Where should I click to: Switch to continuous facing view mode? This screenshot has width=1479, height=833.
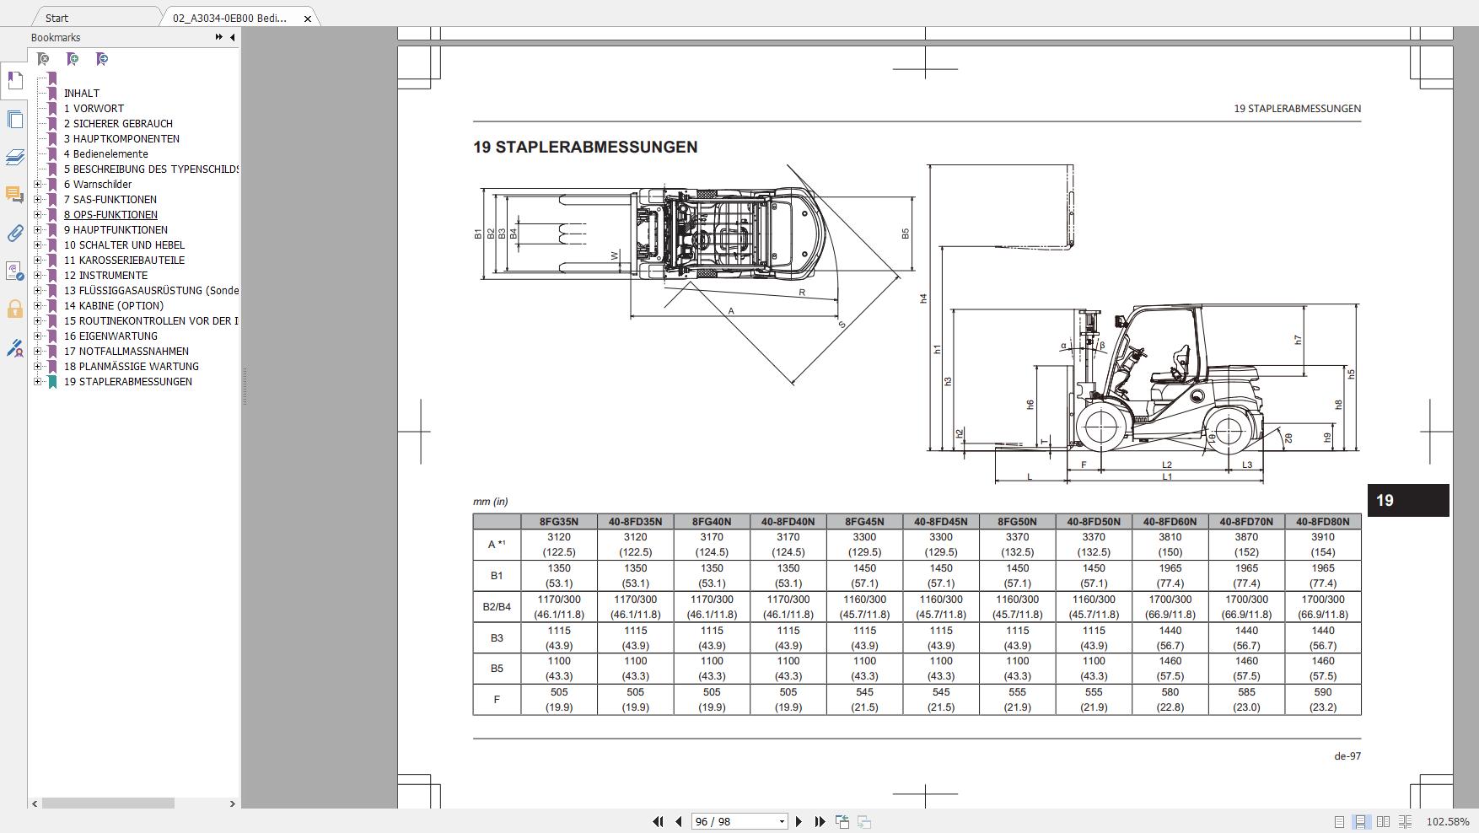pyautogui.click(x=1405, y=821)
